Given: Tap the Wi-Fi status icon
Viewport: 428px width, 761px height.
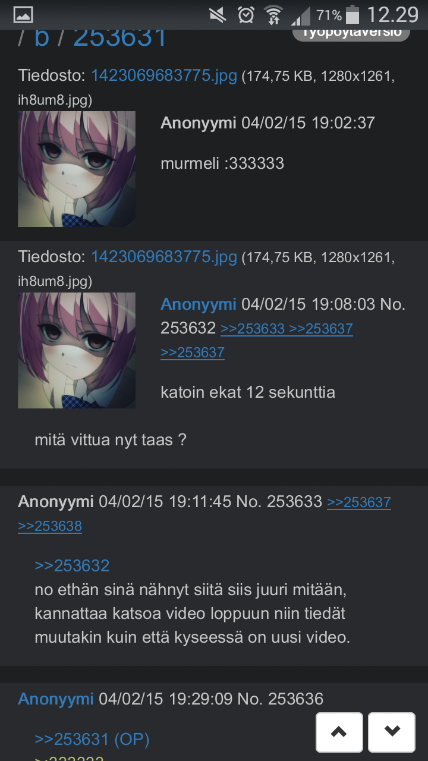Looking at the screenshot, I should pos(274,15).
